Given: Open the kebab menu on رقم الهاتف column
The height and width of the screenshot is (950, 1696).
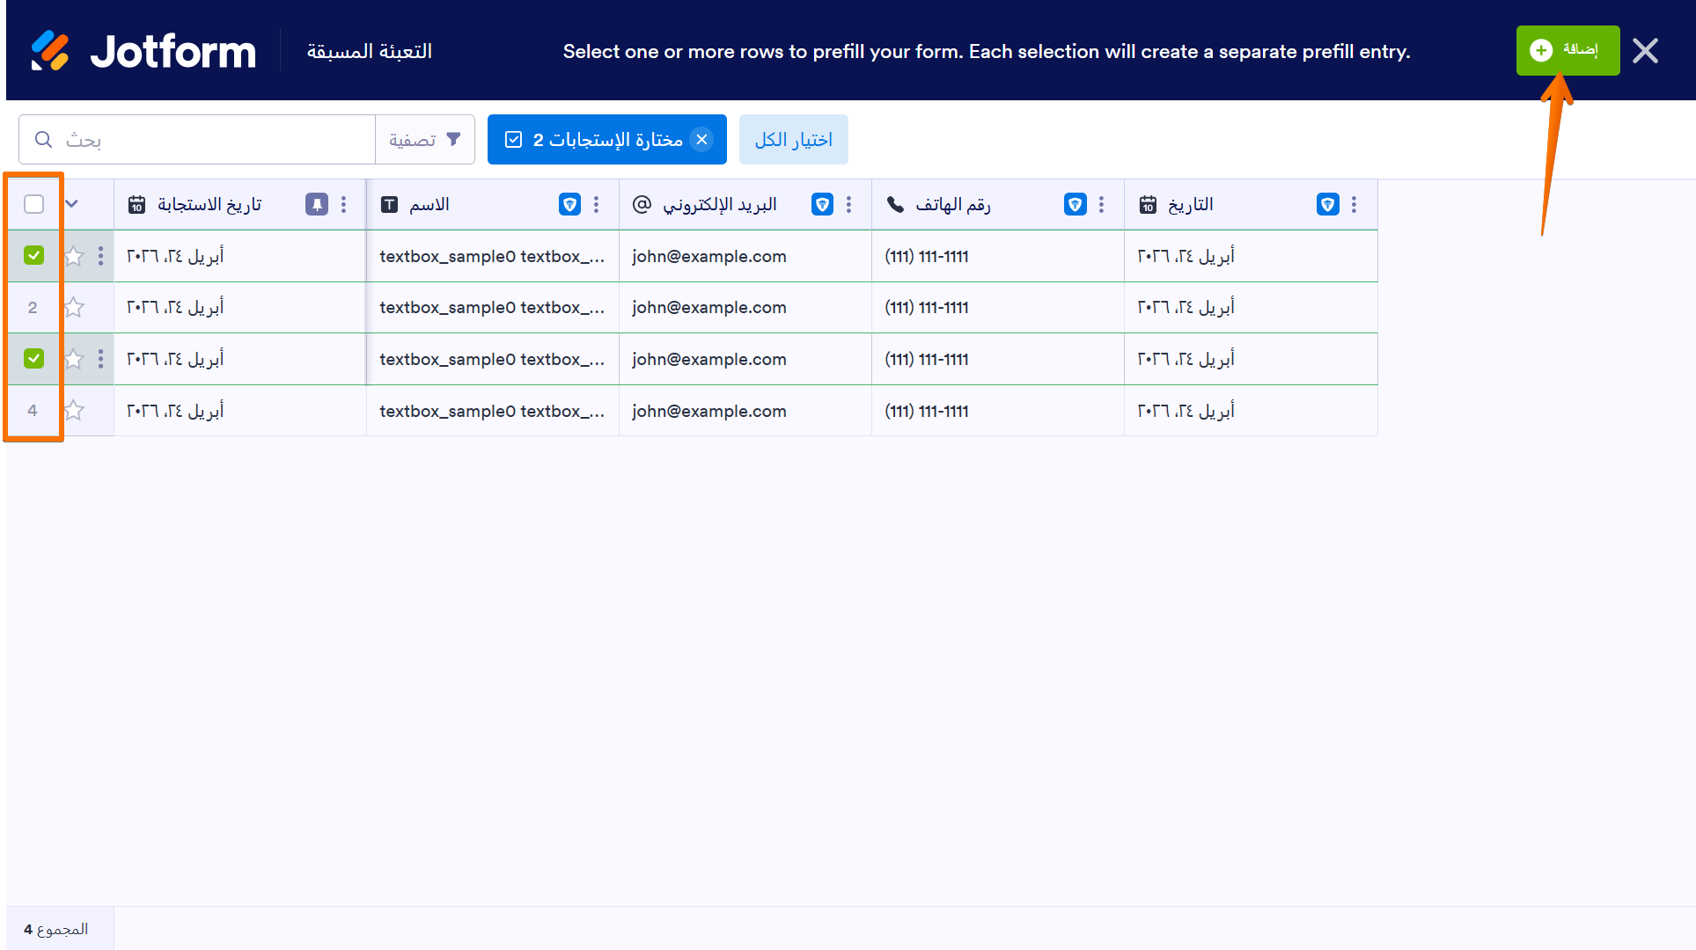Looking at the screenshot, I should [1101, 204].
